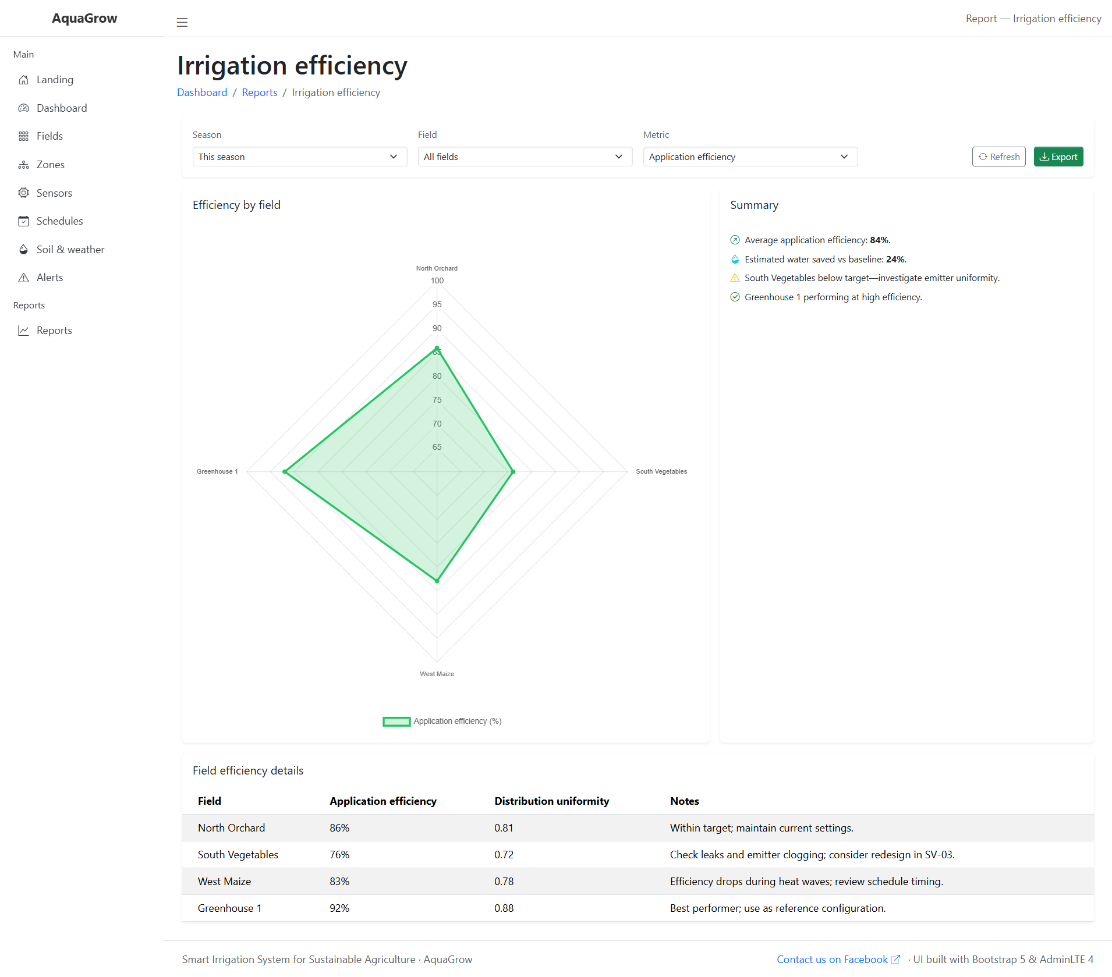Click the Zones diagram icon

click(23, 165)
